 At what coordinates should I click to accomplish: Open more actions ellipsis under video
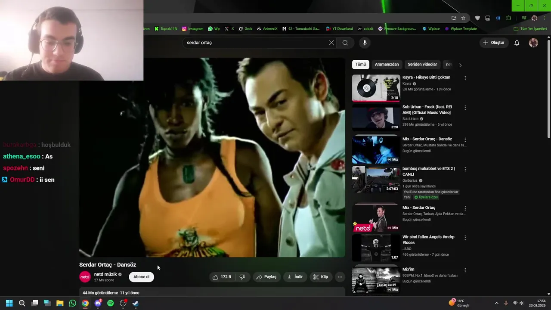[x=340, y=277]
